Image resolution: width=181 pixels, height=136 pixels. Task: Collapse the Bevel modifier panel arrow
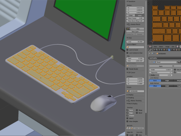tap(150, 62)
